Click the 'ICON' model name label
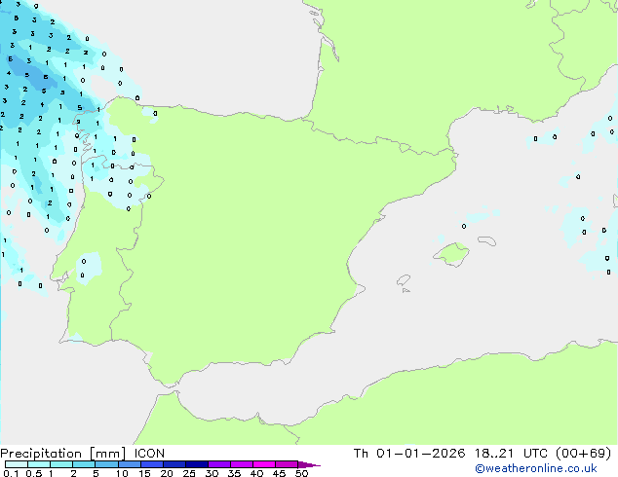Screen dimensions: 618x477 point(149,454)
